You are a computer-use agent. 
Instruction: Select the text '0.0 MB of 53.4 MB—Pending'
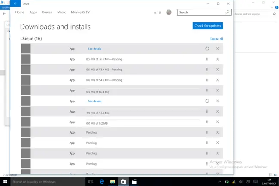[x=104, y=70]
